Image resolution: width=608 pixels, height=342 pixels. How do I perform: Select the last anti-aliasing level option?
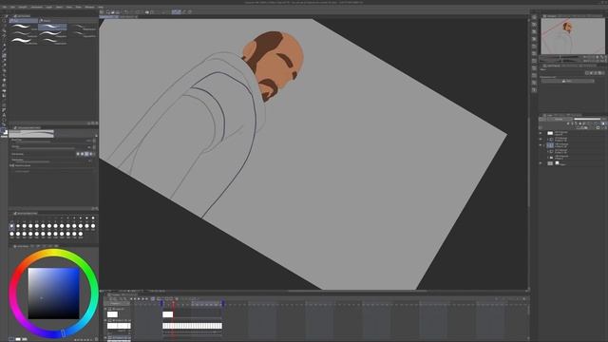(x=91, y=154)
